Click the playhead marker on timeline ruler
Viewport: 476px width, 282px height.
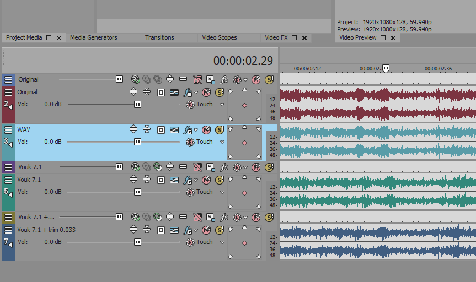click(386, 68)
